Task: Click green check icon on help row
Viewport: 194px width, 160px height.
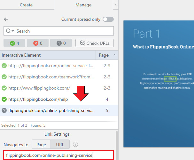Action: (4, 99)
